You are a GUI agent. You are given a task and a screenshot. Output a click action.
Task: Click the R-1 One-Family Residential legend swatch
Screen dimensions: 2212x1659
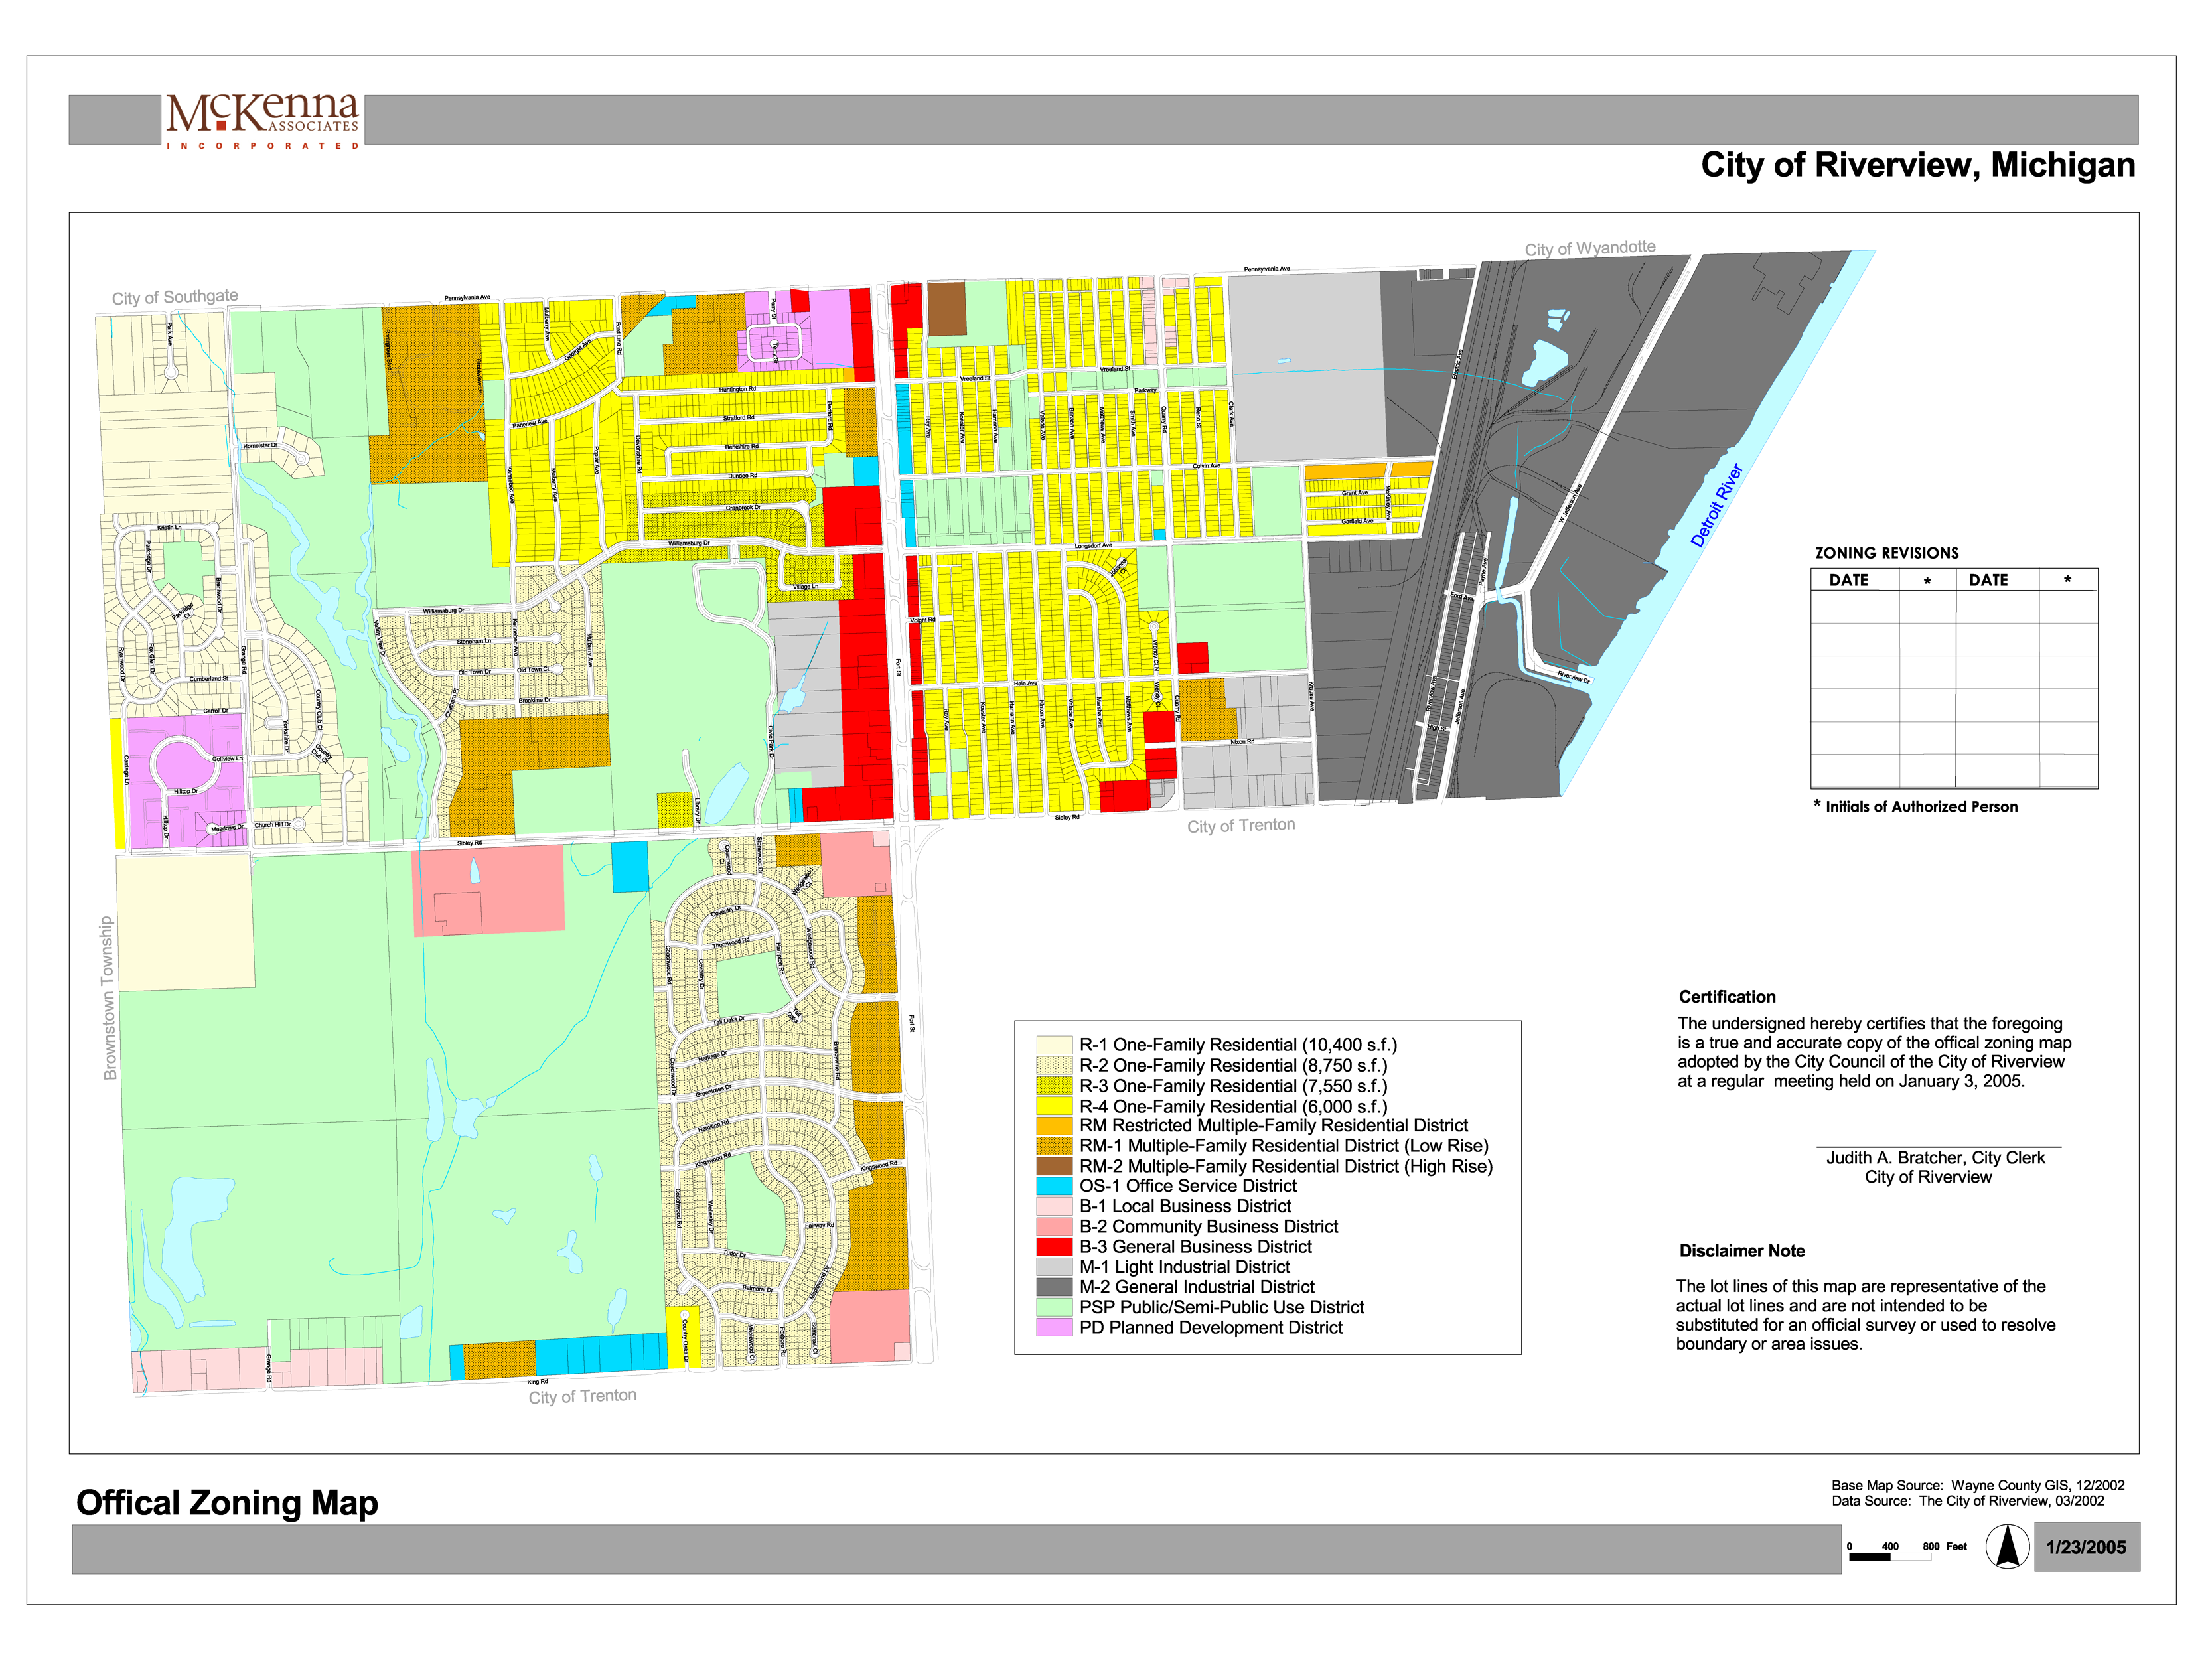tap(1054, 1044)
